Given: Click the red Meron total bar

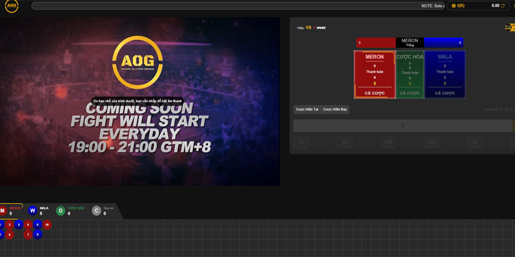Looking at the screenshot, I should (x=376, y=42).
